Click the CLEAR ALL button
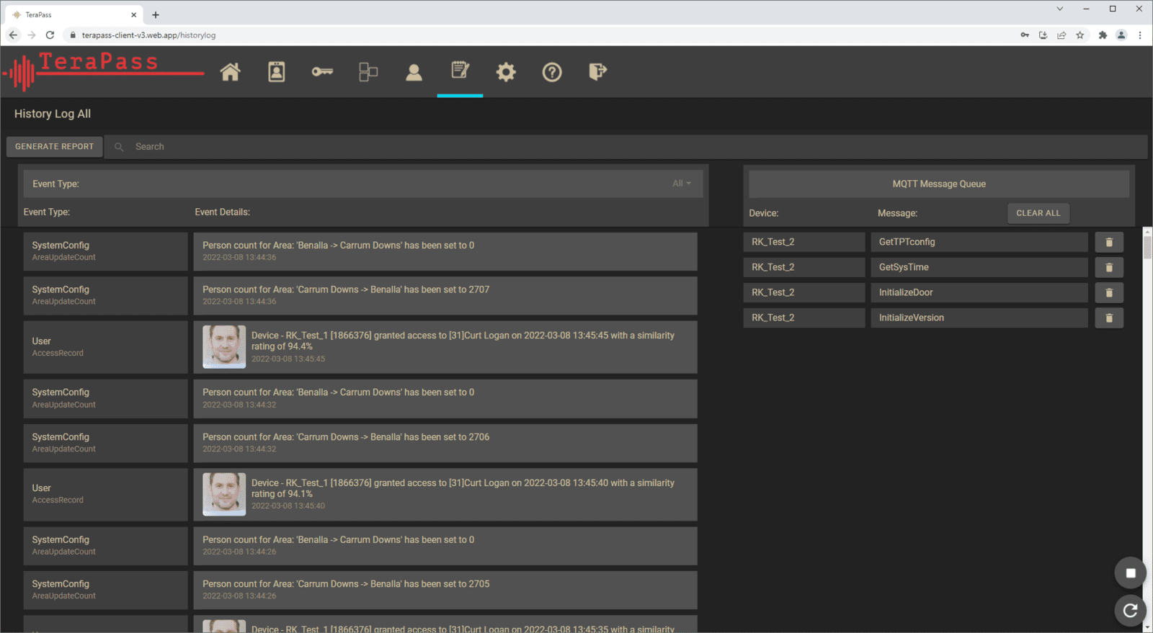 (1038, 213)
